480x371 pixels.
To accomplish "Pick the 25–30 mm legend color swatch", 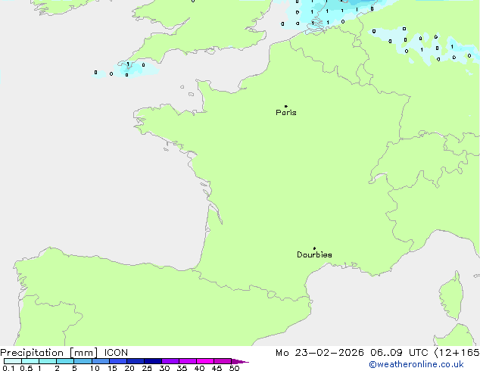I will click(x=152, y=361).
